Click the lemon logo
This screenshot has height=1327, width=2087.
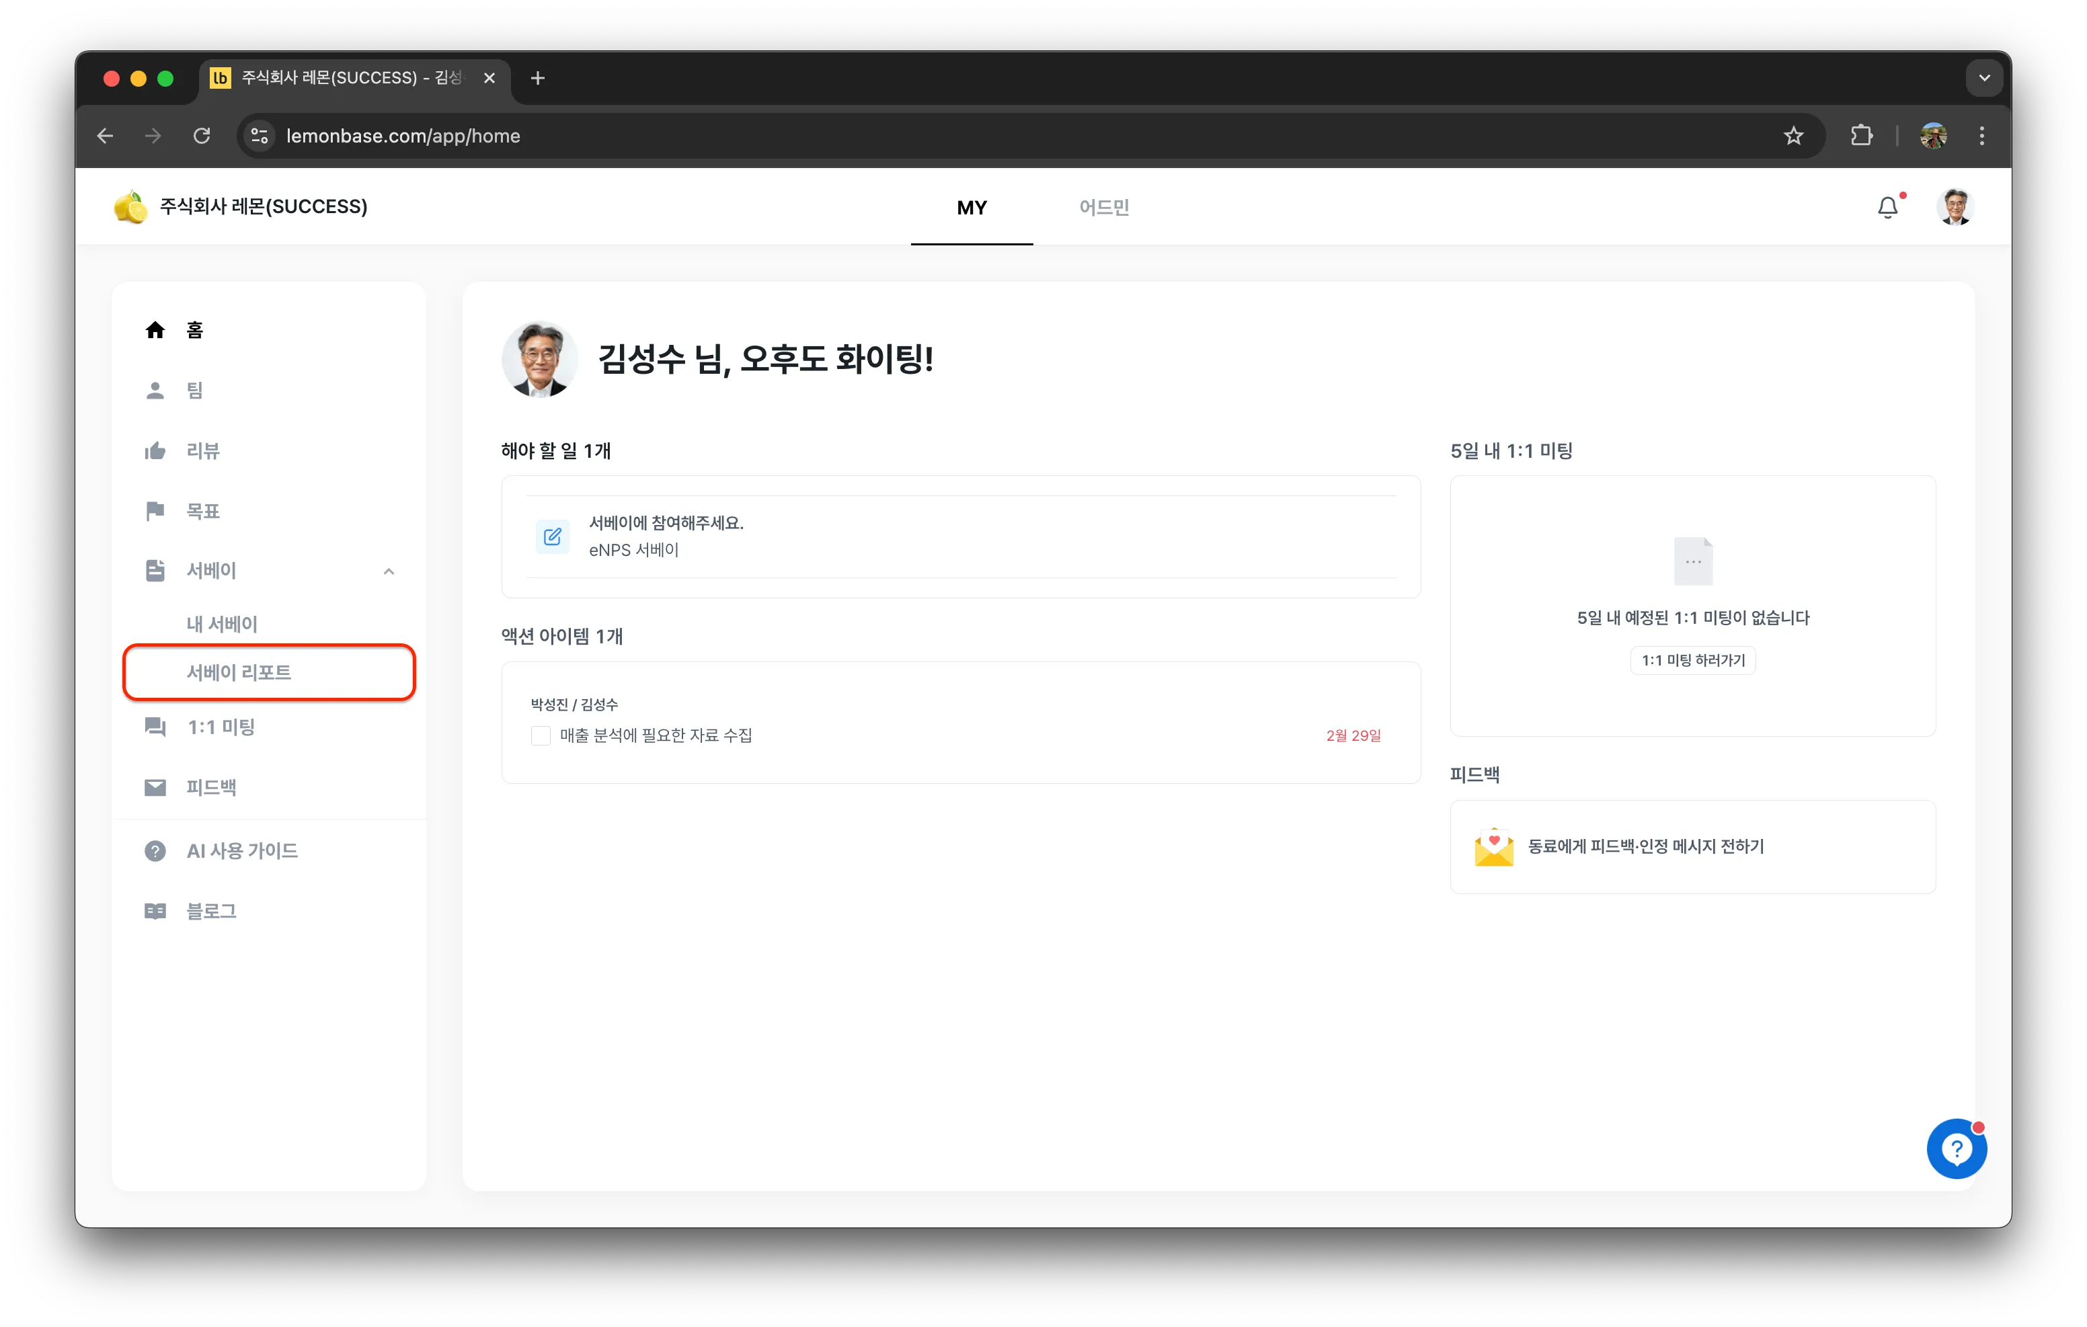(x=130, y=207)
